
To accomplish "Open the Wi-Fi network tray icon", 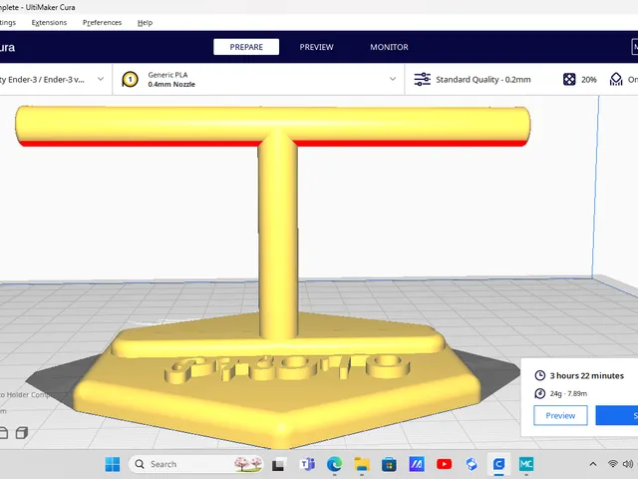I will coord(612,464).
